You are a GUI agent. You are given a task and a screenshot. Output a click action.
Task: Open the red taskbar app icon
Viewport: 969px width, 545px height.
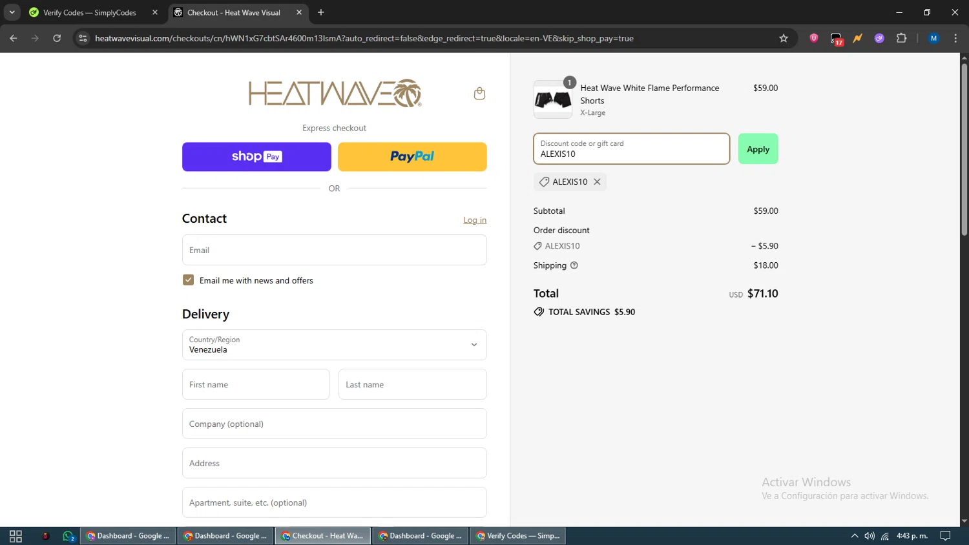[x=45, y=536]
